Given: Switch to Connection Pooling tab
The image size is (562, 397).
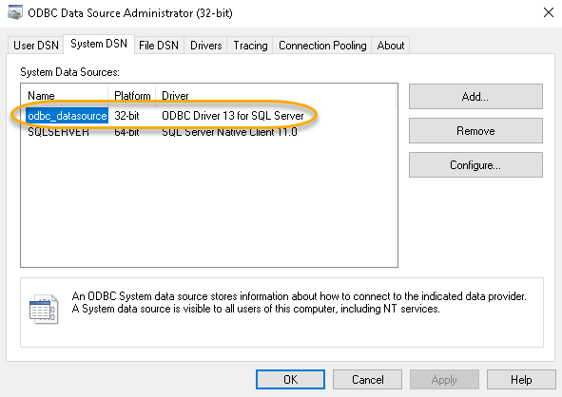Looking at the screenshot, I should click(x=322, y=46).
